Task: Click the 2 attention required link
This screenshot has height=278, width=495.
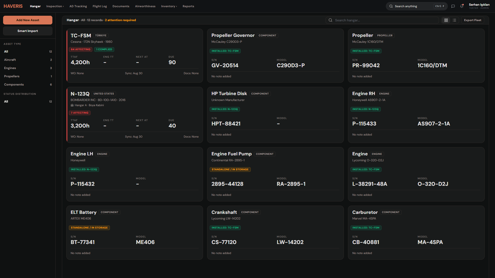Action: coord(120,20)
